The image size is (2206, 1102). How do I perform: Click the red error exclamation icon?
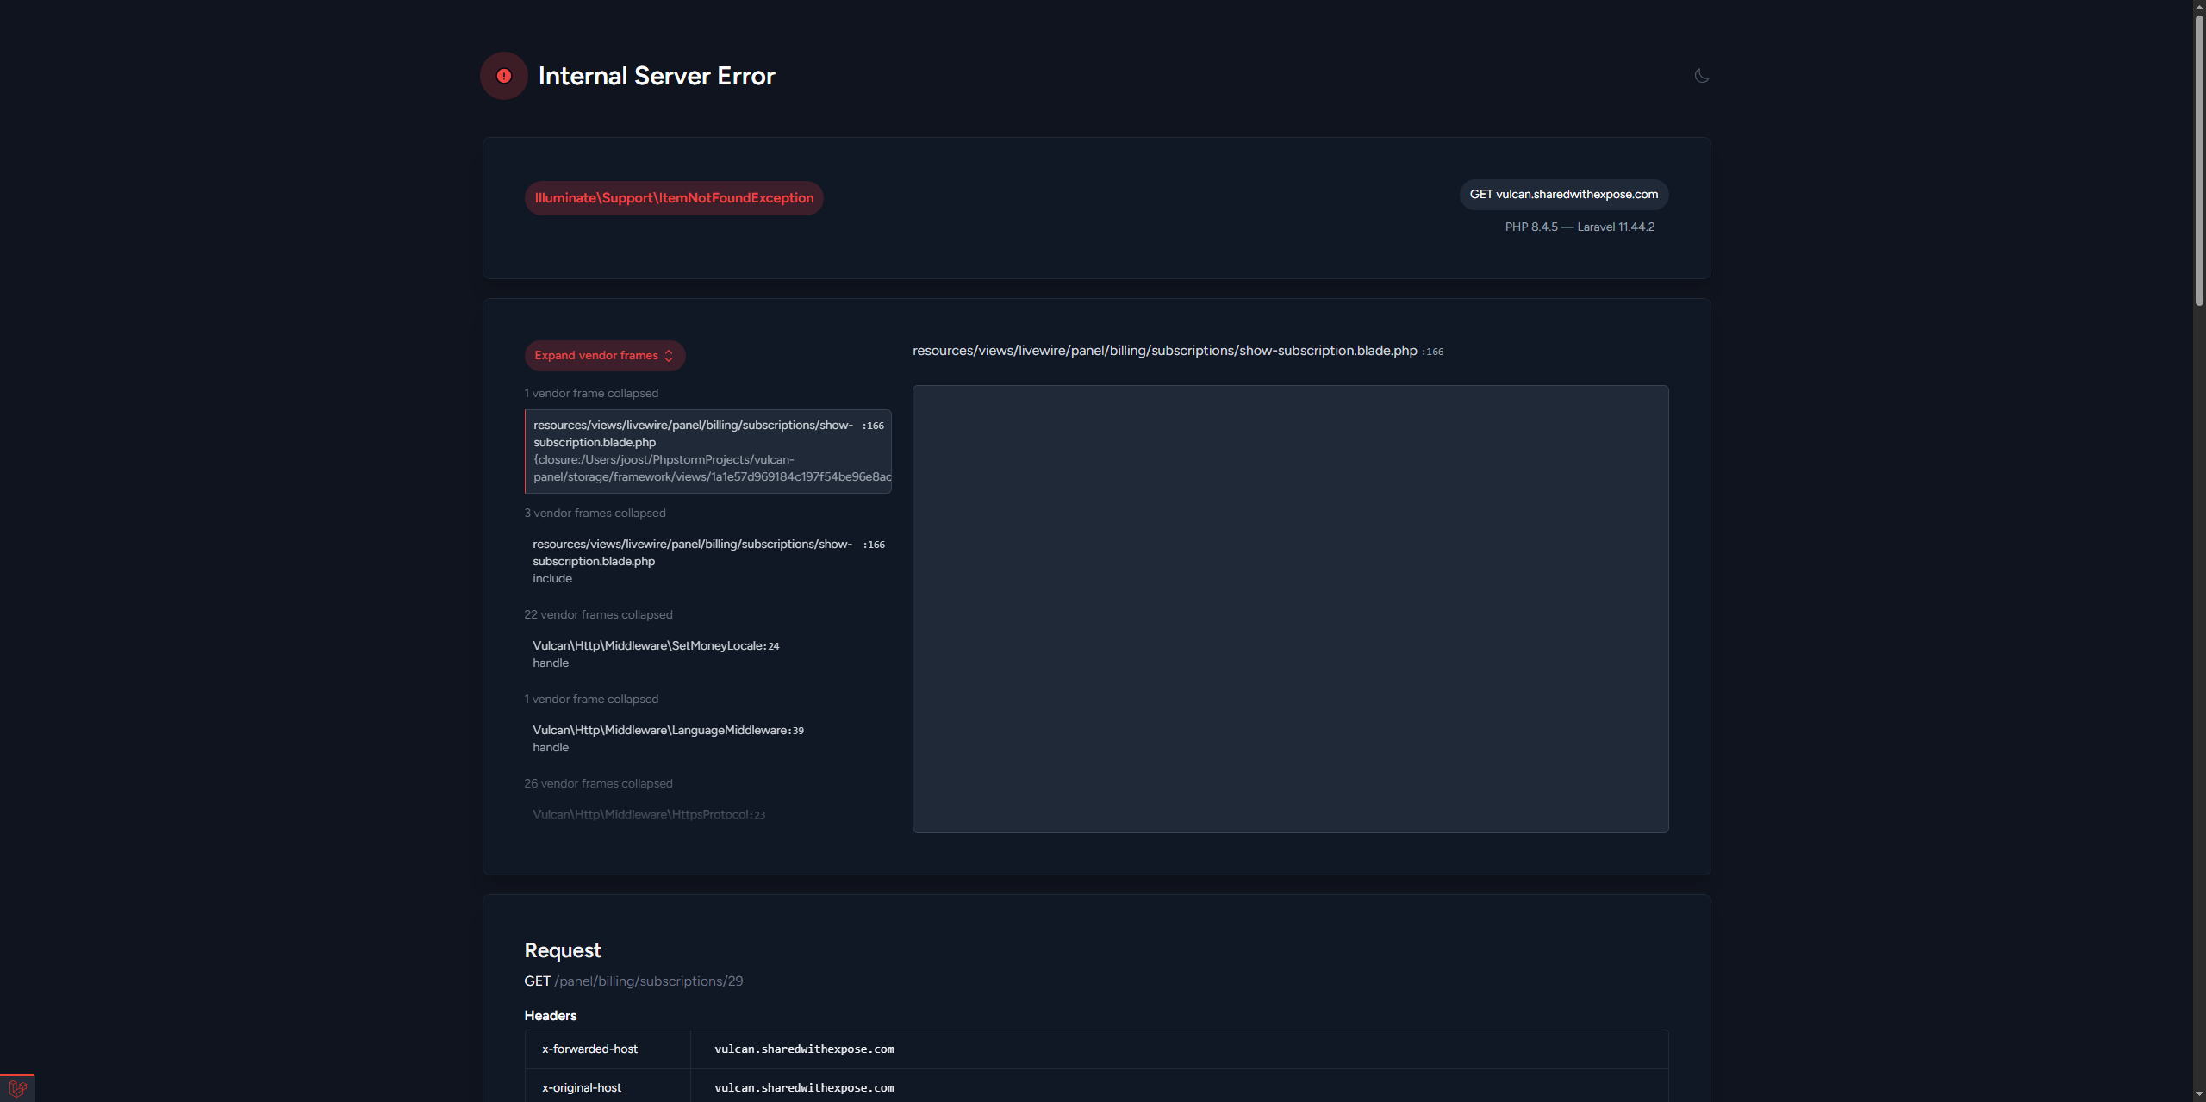point(504,76)
